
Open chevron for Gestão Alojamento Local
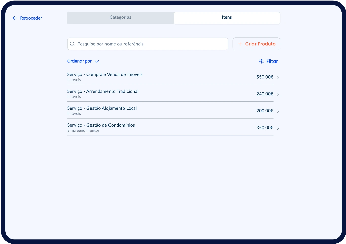(x=278, y=111)
